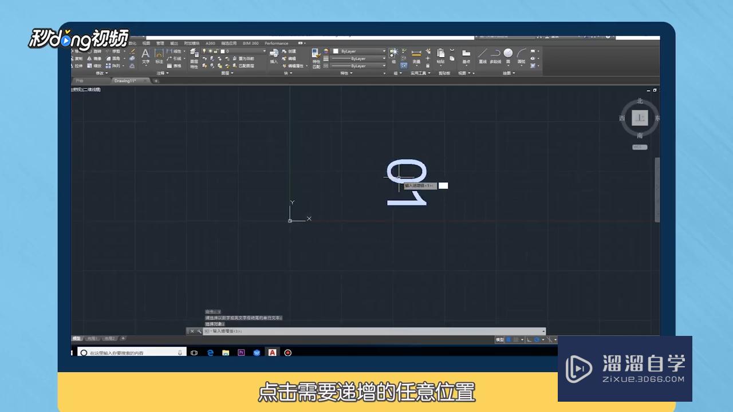Click the Windows taskbar search box
The width and height of the screenshot is (733, 412).
(x=132, y=352)
